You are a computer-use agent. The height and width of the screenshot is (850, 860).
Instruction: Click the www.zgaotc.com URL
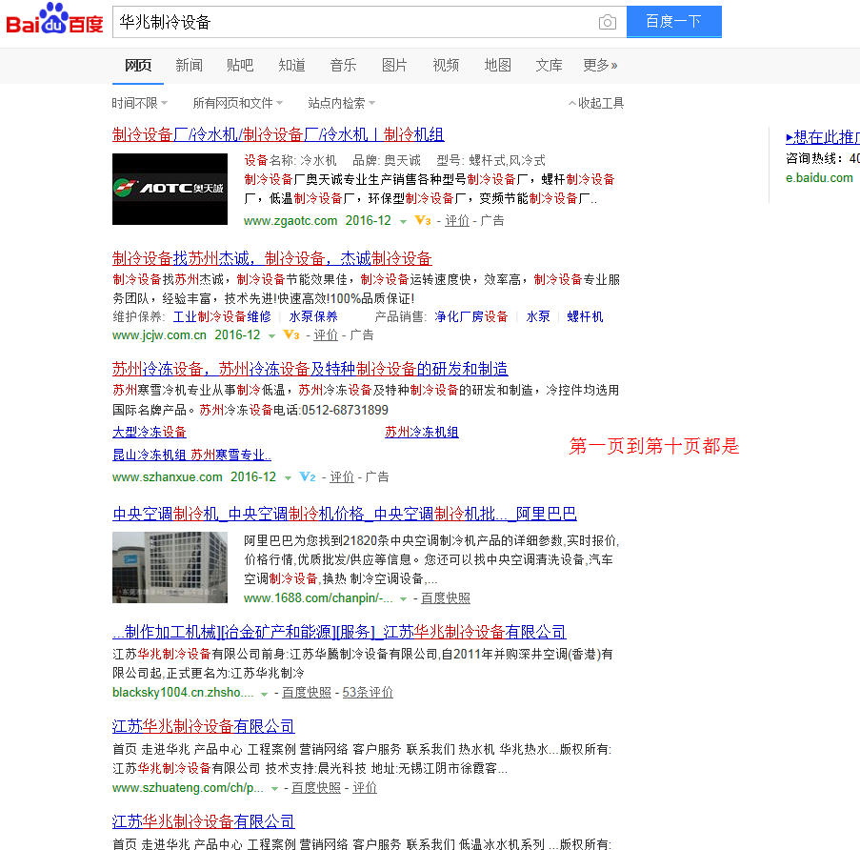(x=290, y=220)
